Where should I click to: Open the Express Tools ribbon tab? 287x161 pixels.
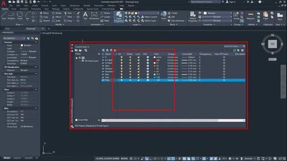tap(92, 9)
